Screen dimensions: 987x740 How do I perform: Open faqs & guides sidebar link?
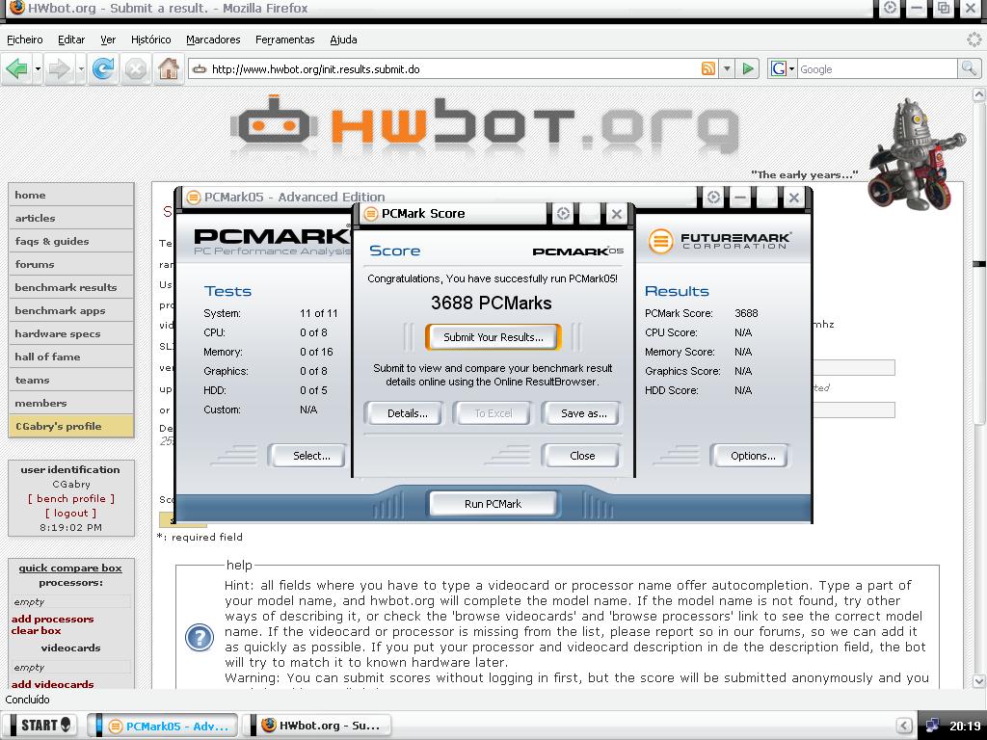point(71,242)
